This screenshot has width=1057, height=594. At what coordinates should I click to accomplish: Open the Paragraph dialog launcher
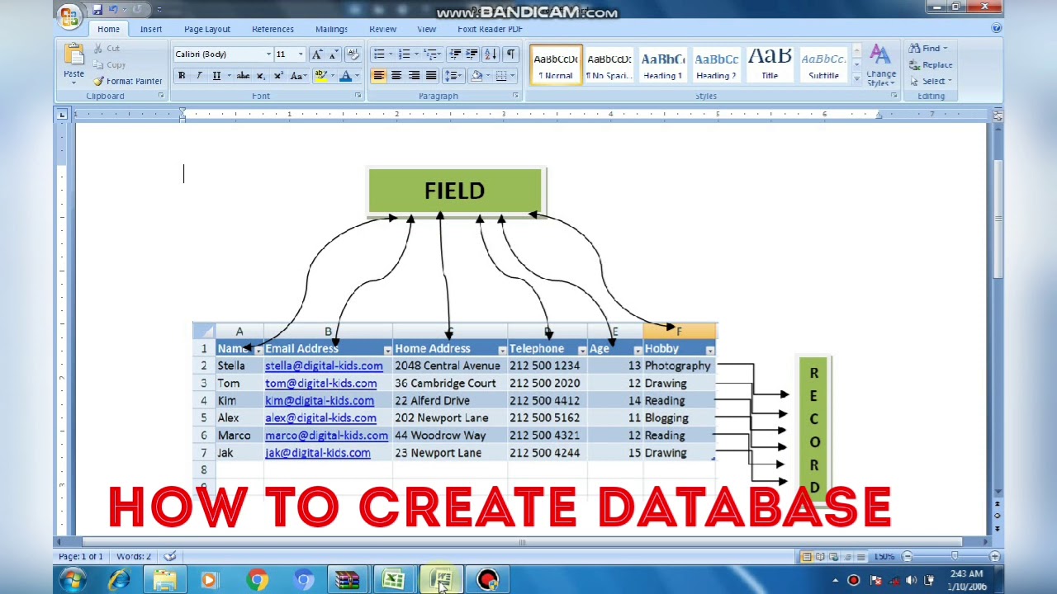click(x=515, y=96)
